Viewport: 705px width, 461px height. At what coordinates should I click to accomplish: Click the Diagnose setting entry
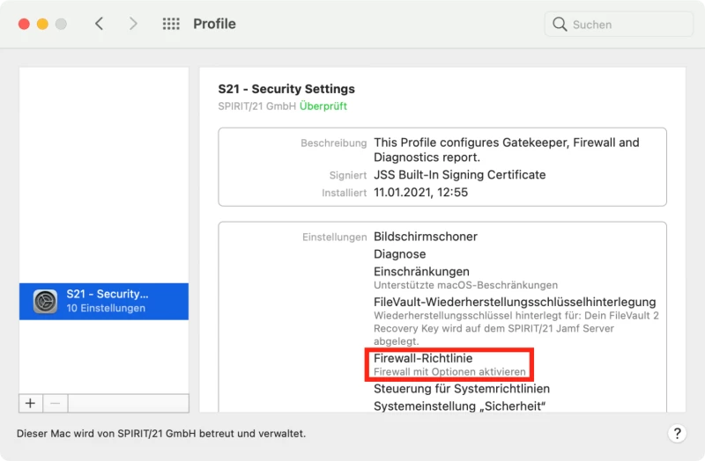point(400,254)
